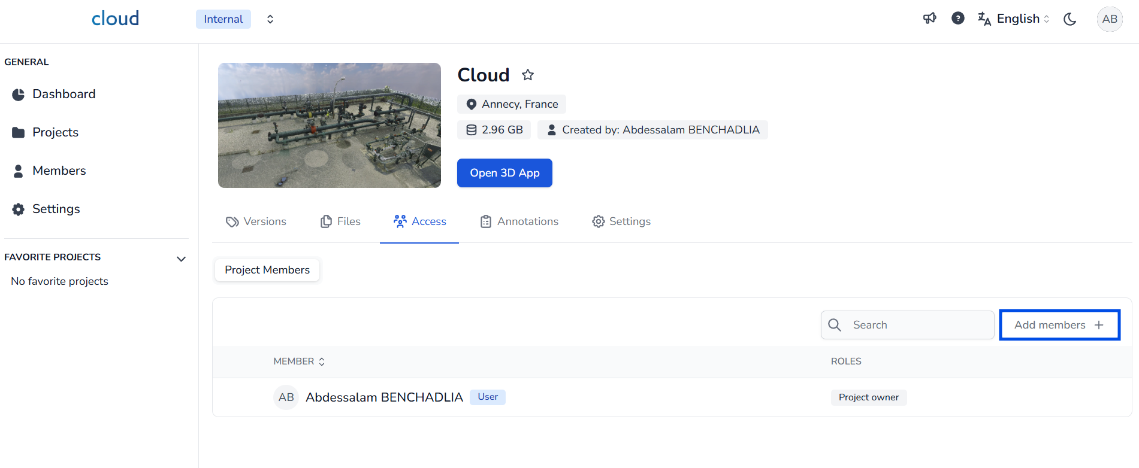
Task: Collapse the Favorite Projects section
Action: tap(181, 259)
